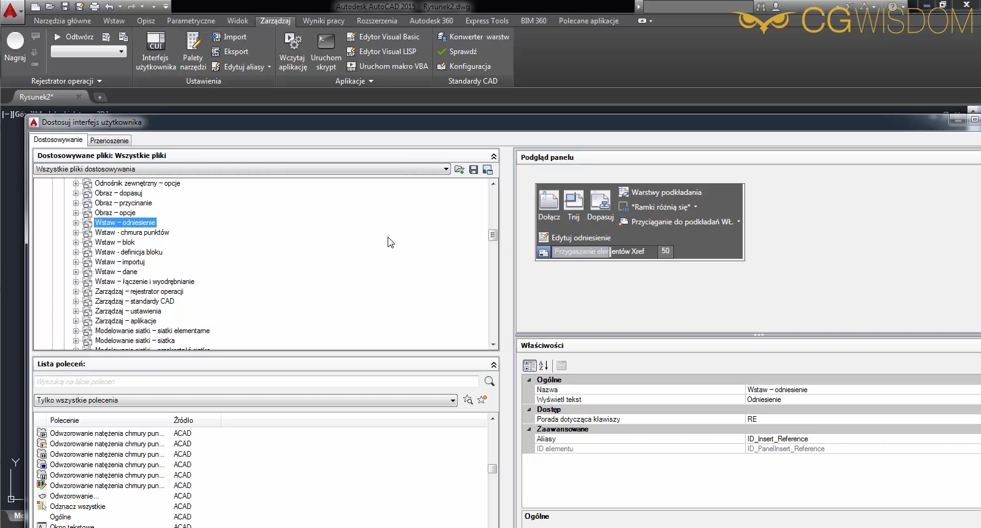Viewport: 981px width, 528px height.
Task: Click the alphabetical sort icon in Właściwości
Action: pos(544,366)
